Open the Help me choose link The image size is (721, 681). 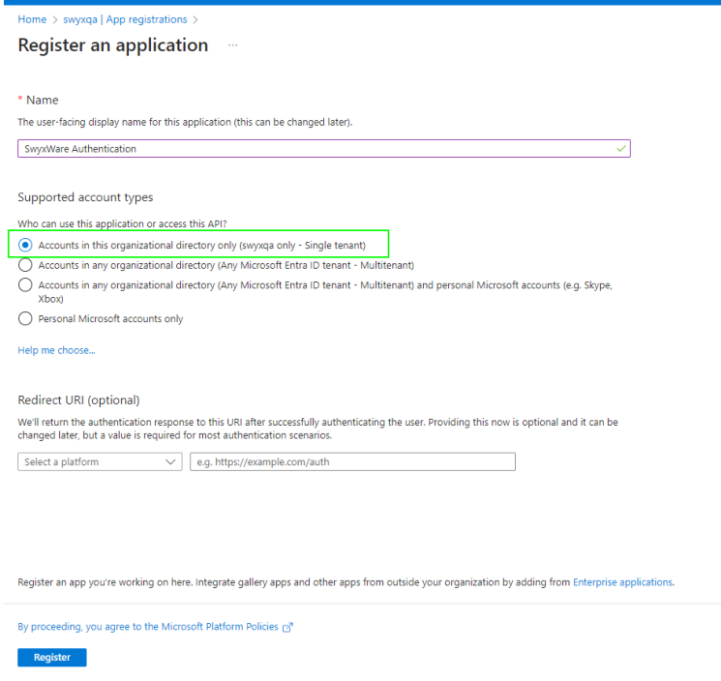(56, 350)
